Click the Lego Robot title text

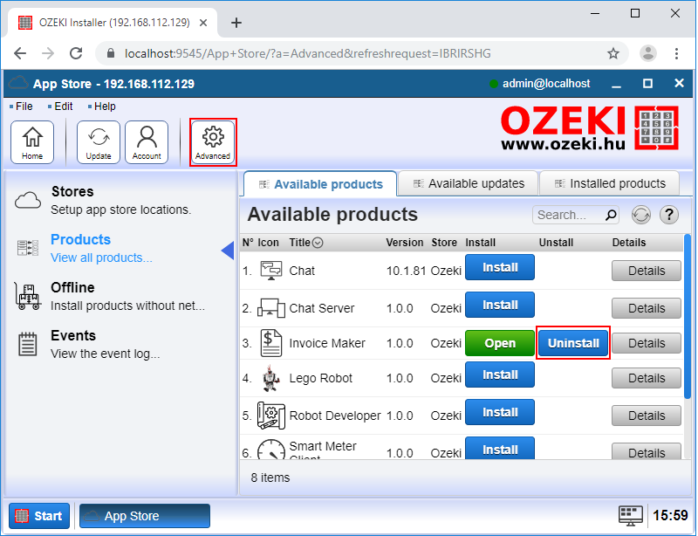coord(320,378)
